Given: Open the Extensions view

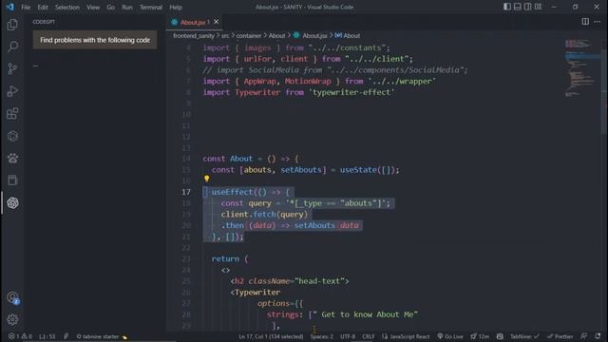Looking at the screenshot, I should tap(12, 114).
